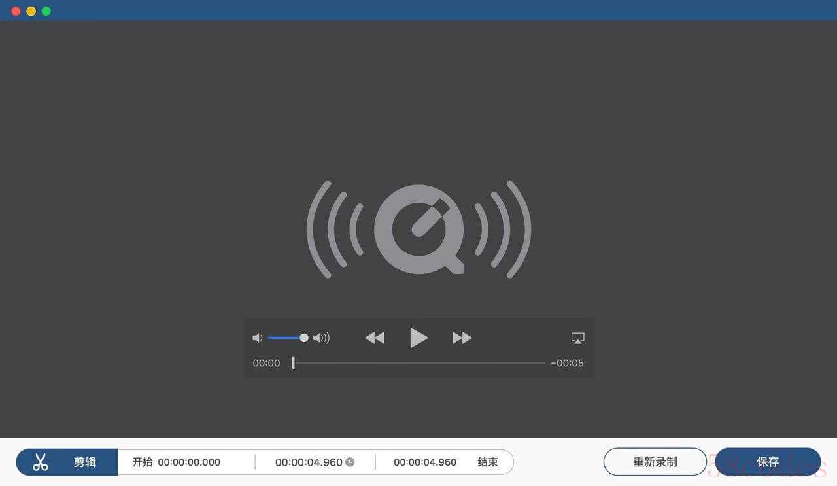837x486 pixels.
Task: Click the 结束 label text
Action: 488,462
